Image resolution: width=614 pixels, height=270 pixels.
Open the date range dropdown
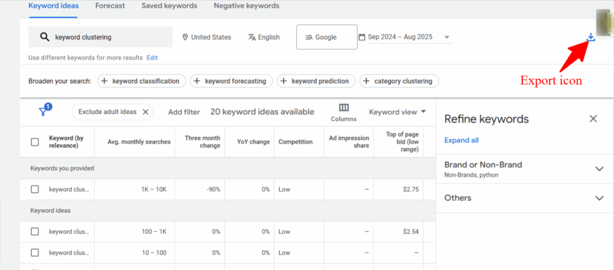(405, 37)
